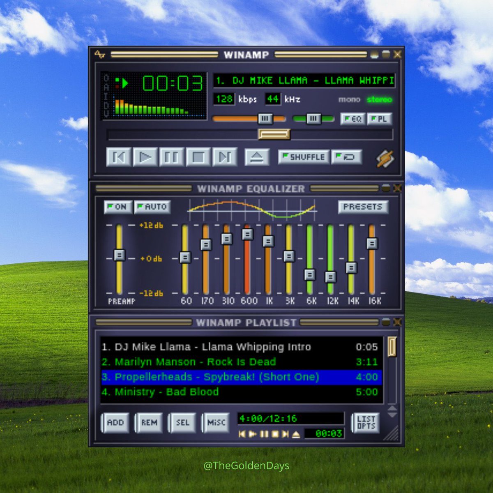Click the 3K band slider handle
The width and height of the screenshot is (493, 493).
(289, 256)
